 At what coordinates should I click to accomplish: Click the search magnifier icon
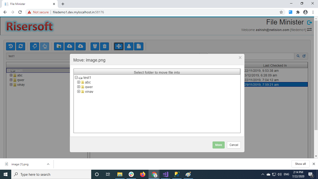pyautogui.click(x=298, y=56)
